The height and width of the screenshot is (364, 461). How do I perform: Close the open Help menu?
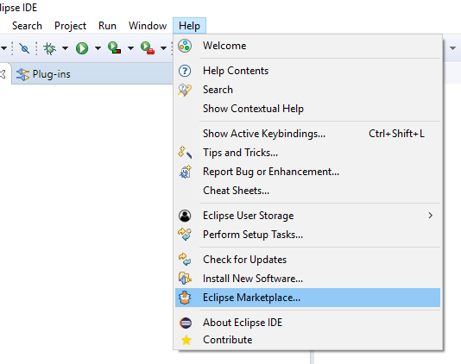[189, 26]
